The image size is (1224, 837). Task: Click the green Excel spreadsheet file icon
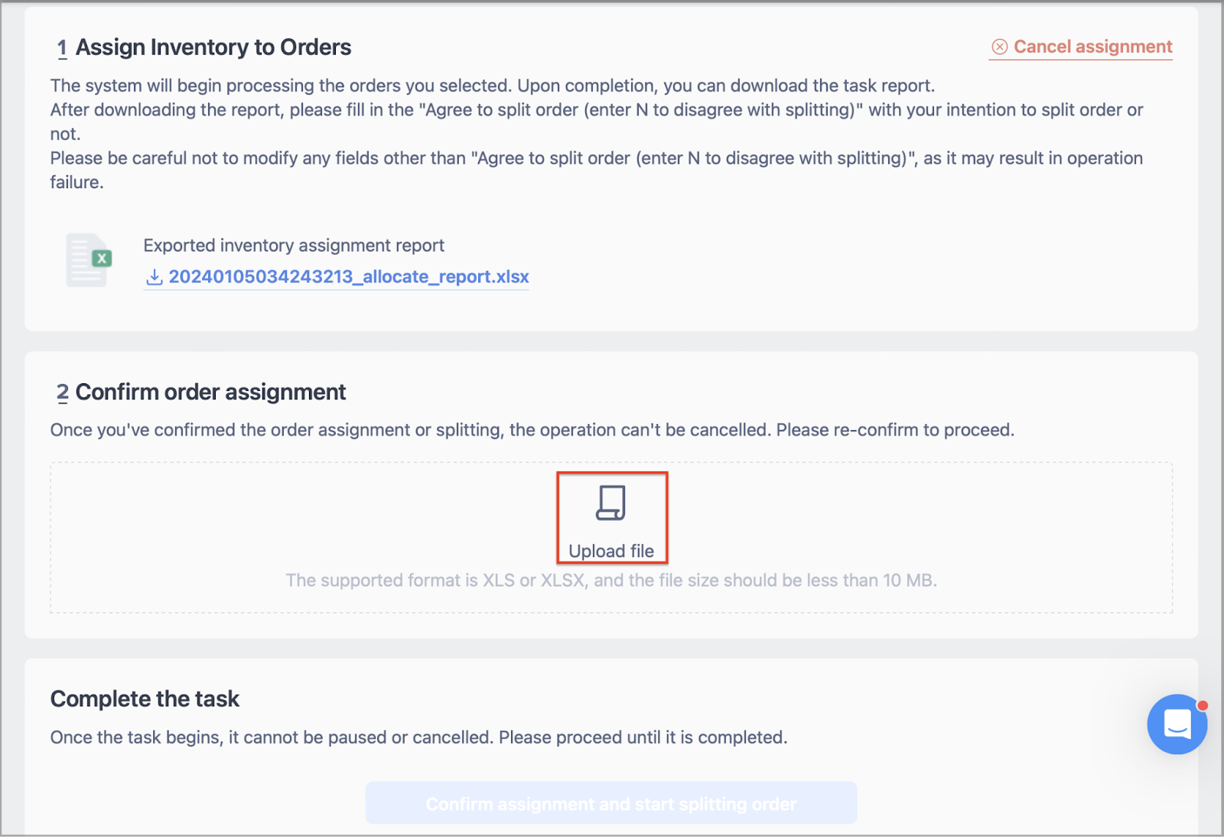click(90, 260)
